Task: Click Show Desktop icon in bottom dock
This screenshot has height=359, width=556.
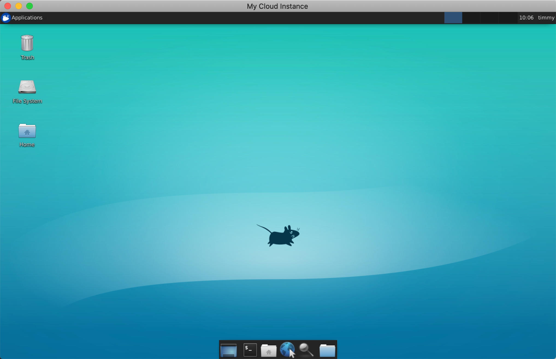Action: coord(228,350)
